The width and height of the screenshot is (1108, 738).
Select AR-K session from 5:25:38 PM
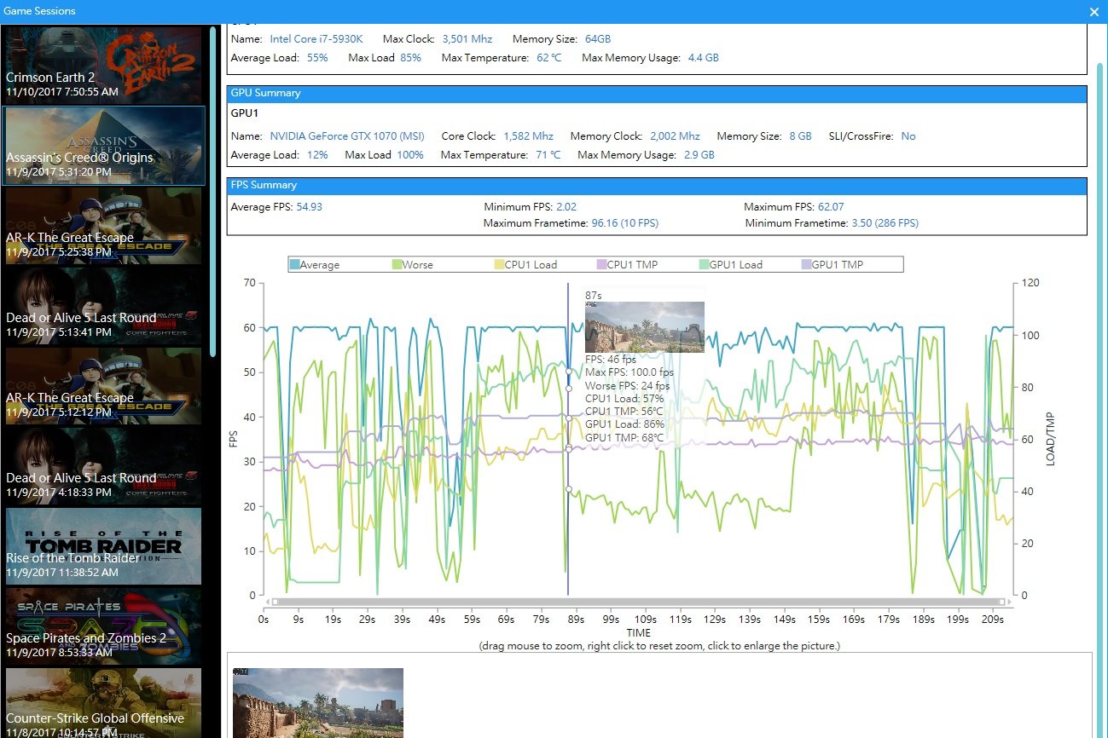point(103,226)
